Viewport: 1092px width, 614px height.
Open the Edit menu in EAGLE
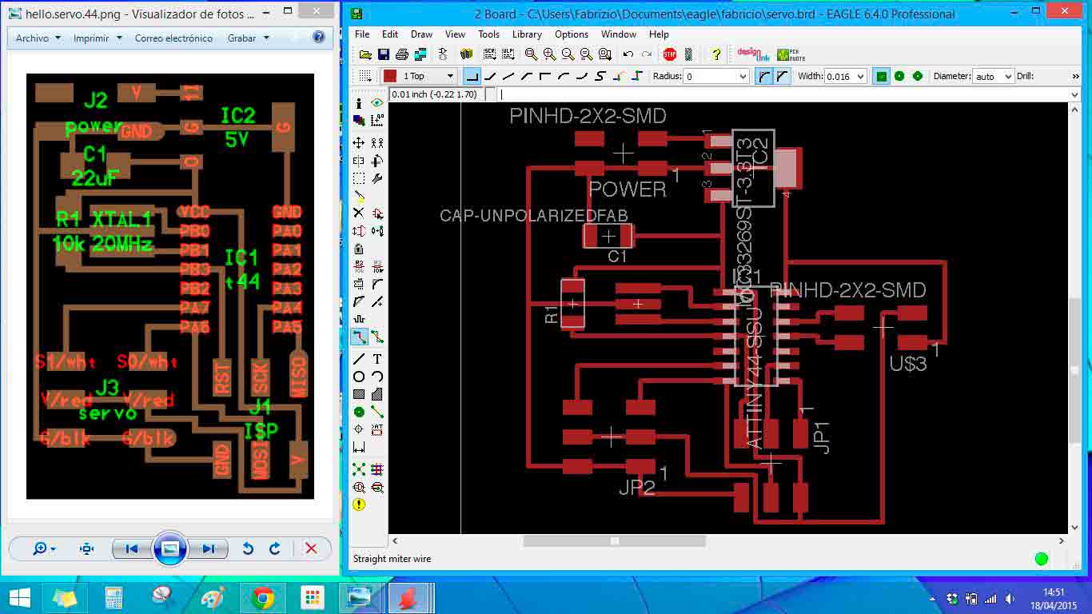[x=390, y=34]
